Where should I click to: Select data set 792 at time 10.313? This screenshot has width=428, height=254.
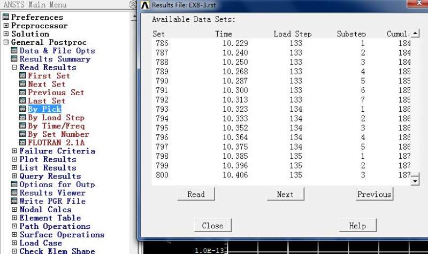[281, 99]
